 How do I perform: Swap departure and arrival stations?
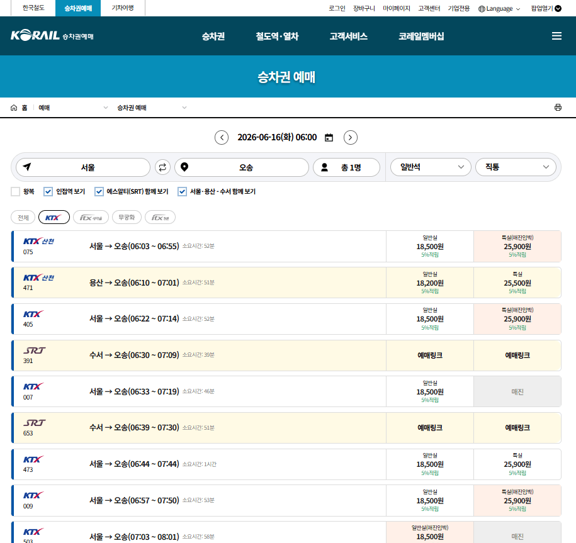click(162, 167)
